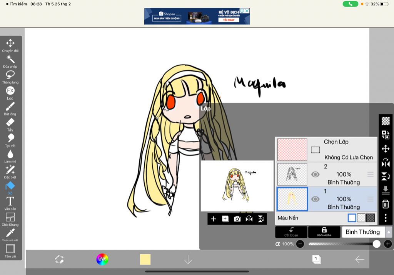394x275 pixels.
Task: Click the blend mode arrow button
Action: point(389,232)
